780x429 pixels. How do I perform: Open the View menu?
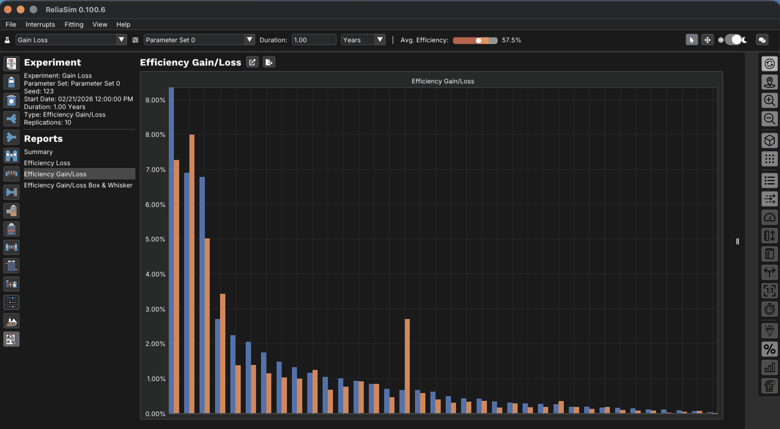pos(100,24)
